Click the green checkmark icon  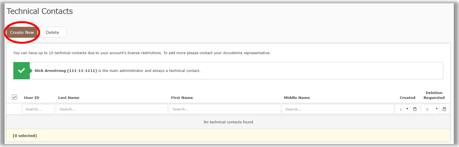(x=21, y=71)
